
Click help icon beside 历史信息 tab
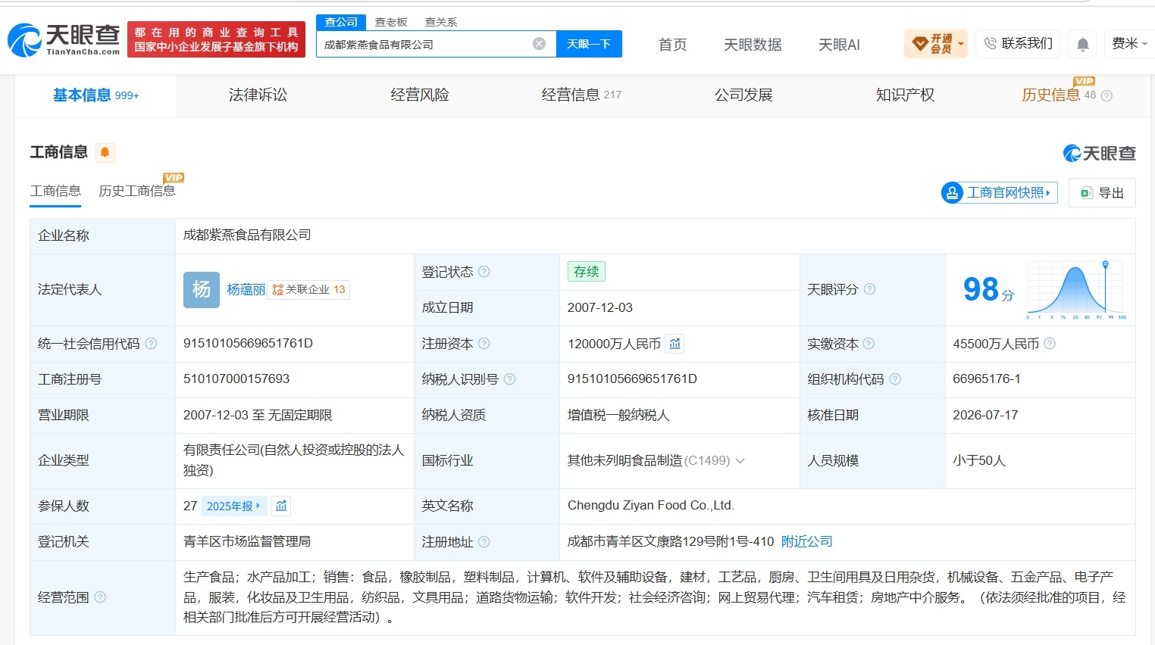[1106, 95]
